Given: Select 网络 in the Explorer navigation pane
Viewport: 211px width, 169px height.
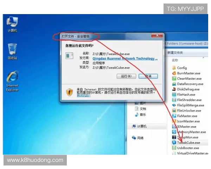Looking at the screenshot, I should click(x=140, y=138).
